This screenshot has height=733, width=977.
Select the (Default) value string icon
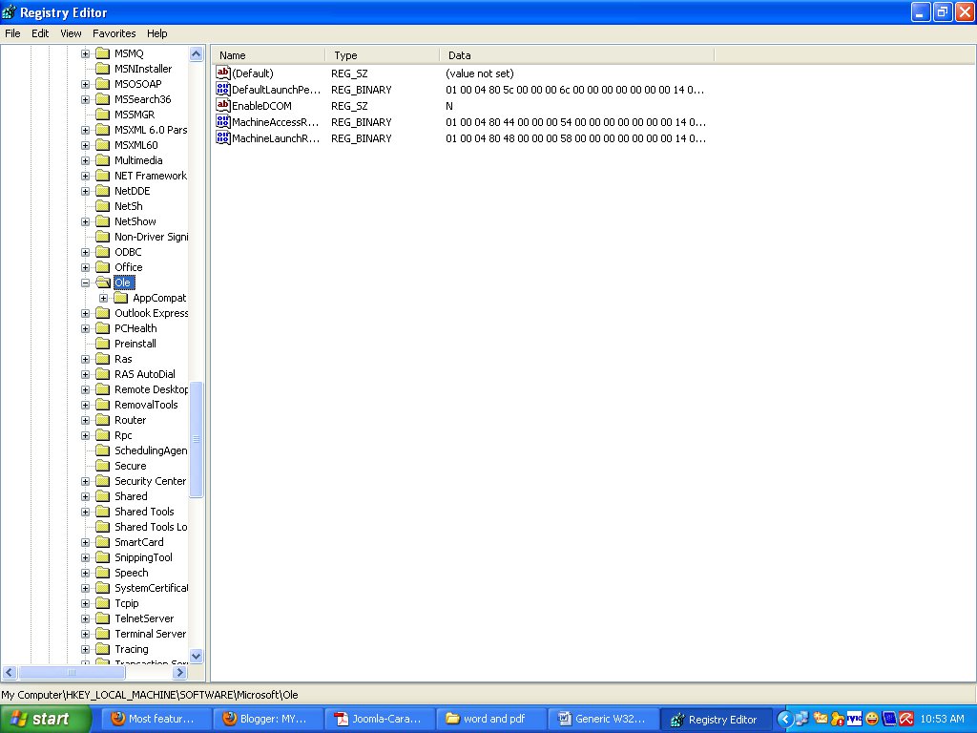pos(223,73)
